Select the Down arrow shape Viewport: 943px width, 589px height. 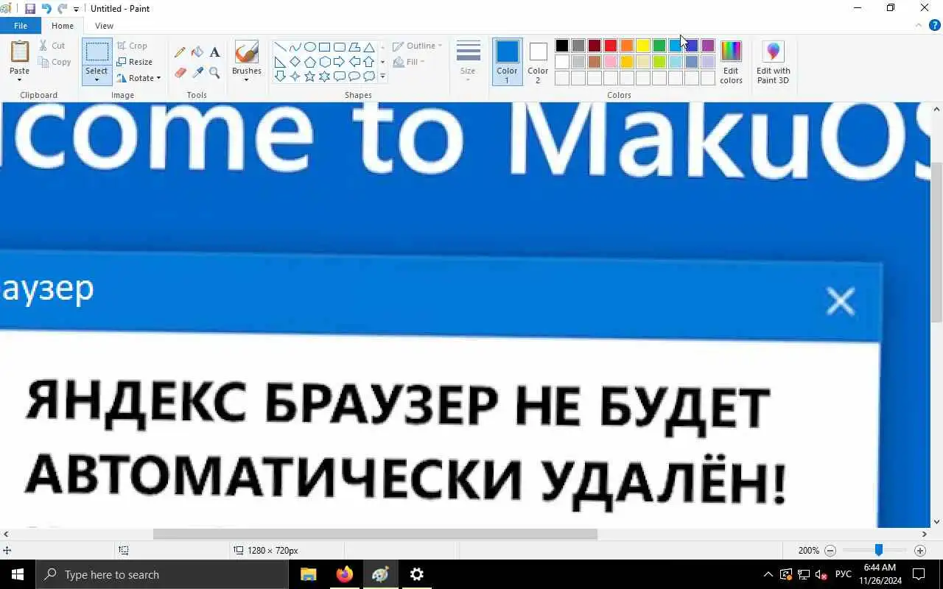[280, 77]
